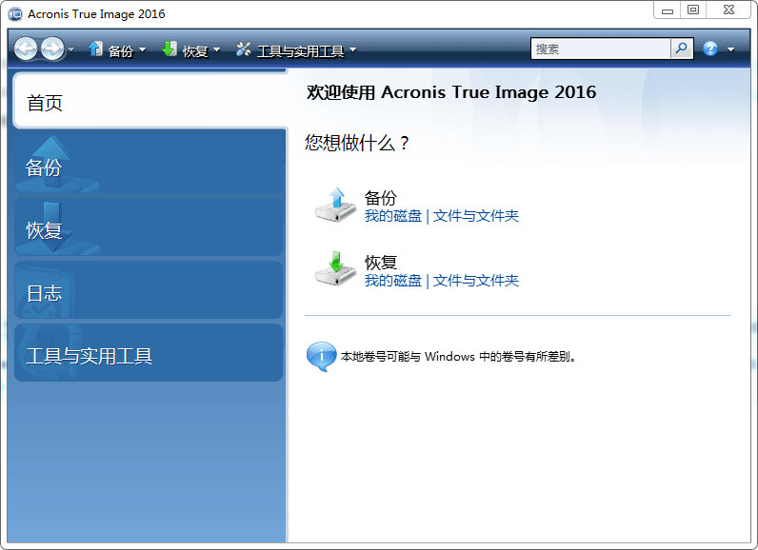Expand the help menu dropdown arrow
Image resolution: width=758 pixels, height=550 pixels.
pyautogui.click(x=731, y=49)
